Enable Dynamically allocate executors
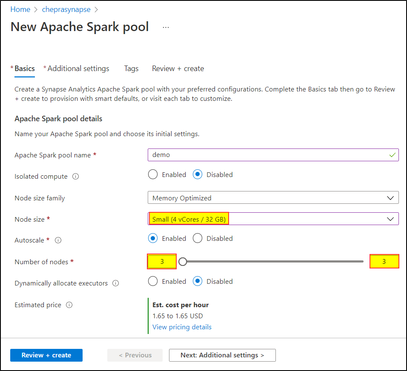 pos(153,281)
